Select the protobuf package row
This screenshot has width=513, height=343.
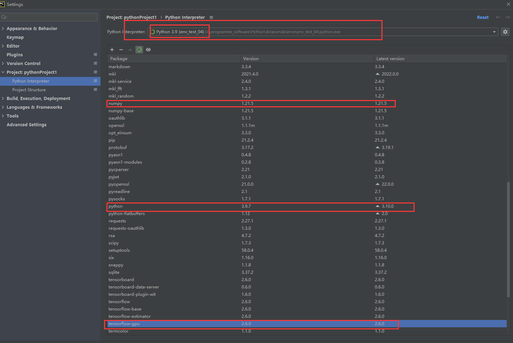coord(307,147)
